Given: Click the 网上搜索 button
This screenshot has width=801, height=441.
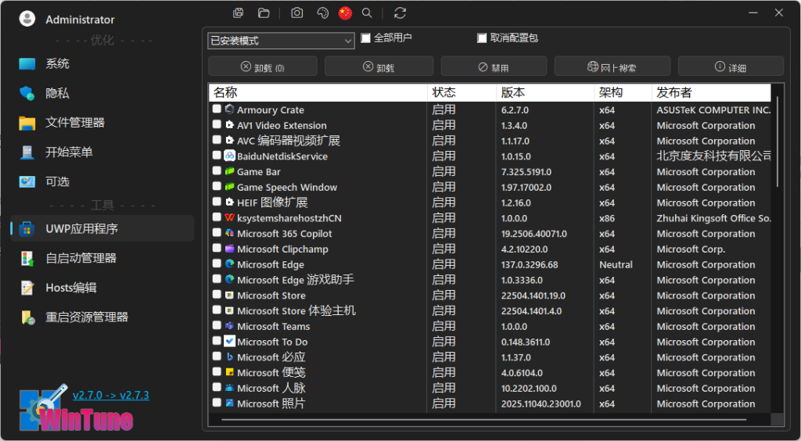Looking at the screenshot, I should click(x=612, y=67).
